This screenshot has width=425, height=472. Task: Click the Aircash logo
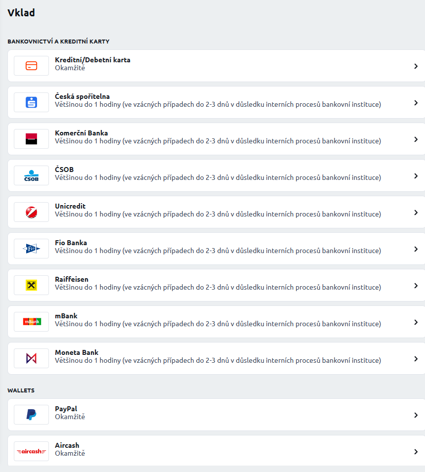[31, 451]
